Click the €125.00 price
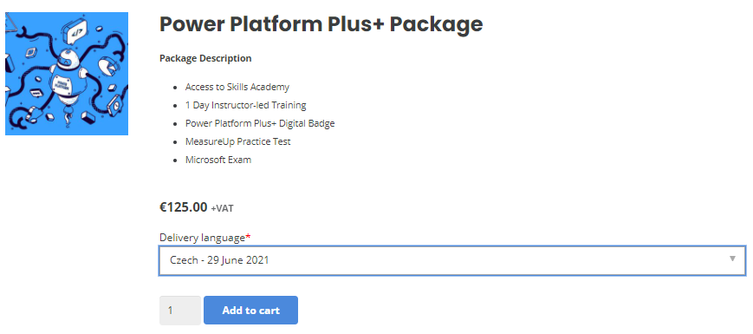753x334 pixels. coord(184,207)
